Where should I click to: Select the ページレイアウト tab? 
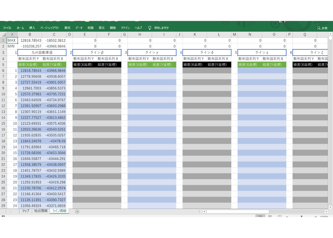pos(50,28)
